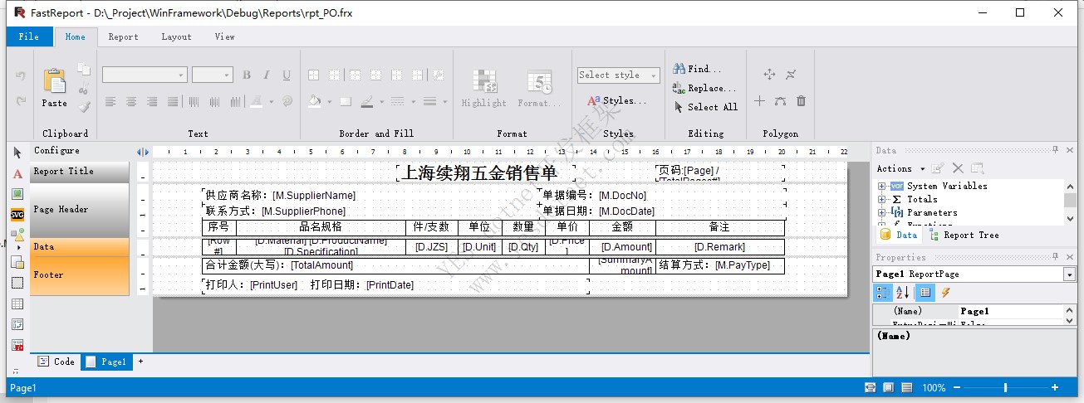Viewport: 1084px width, 403px height.
Task: Toggle Underline text formatting
Action: point(287,75)
